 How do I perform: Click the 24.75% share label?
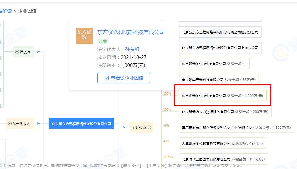coord(168,157)
